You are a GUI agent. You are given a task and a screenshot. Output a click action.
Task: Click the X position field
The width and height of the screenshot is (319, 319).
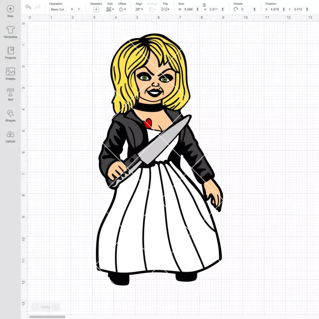coord(276,9)
